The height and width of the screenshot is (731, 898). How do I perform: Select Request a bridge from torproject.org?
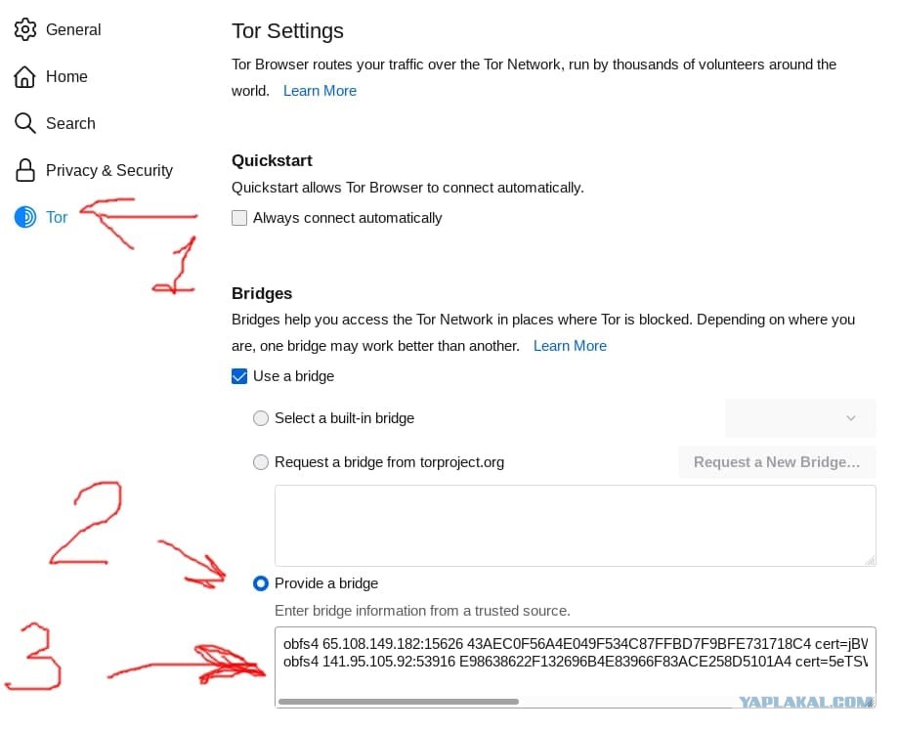pos(261,462)
